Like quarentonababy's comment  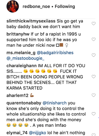[93, 114]
